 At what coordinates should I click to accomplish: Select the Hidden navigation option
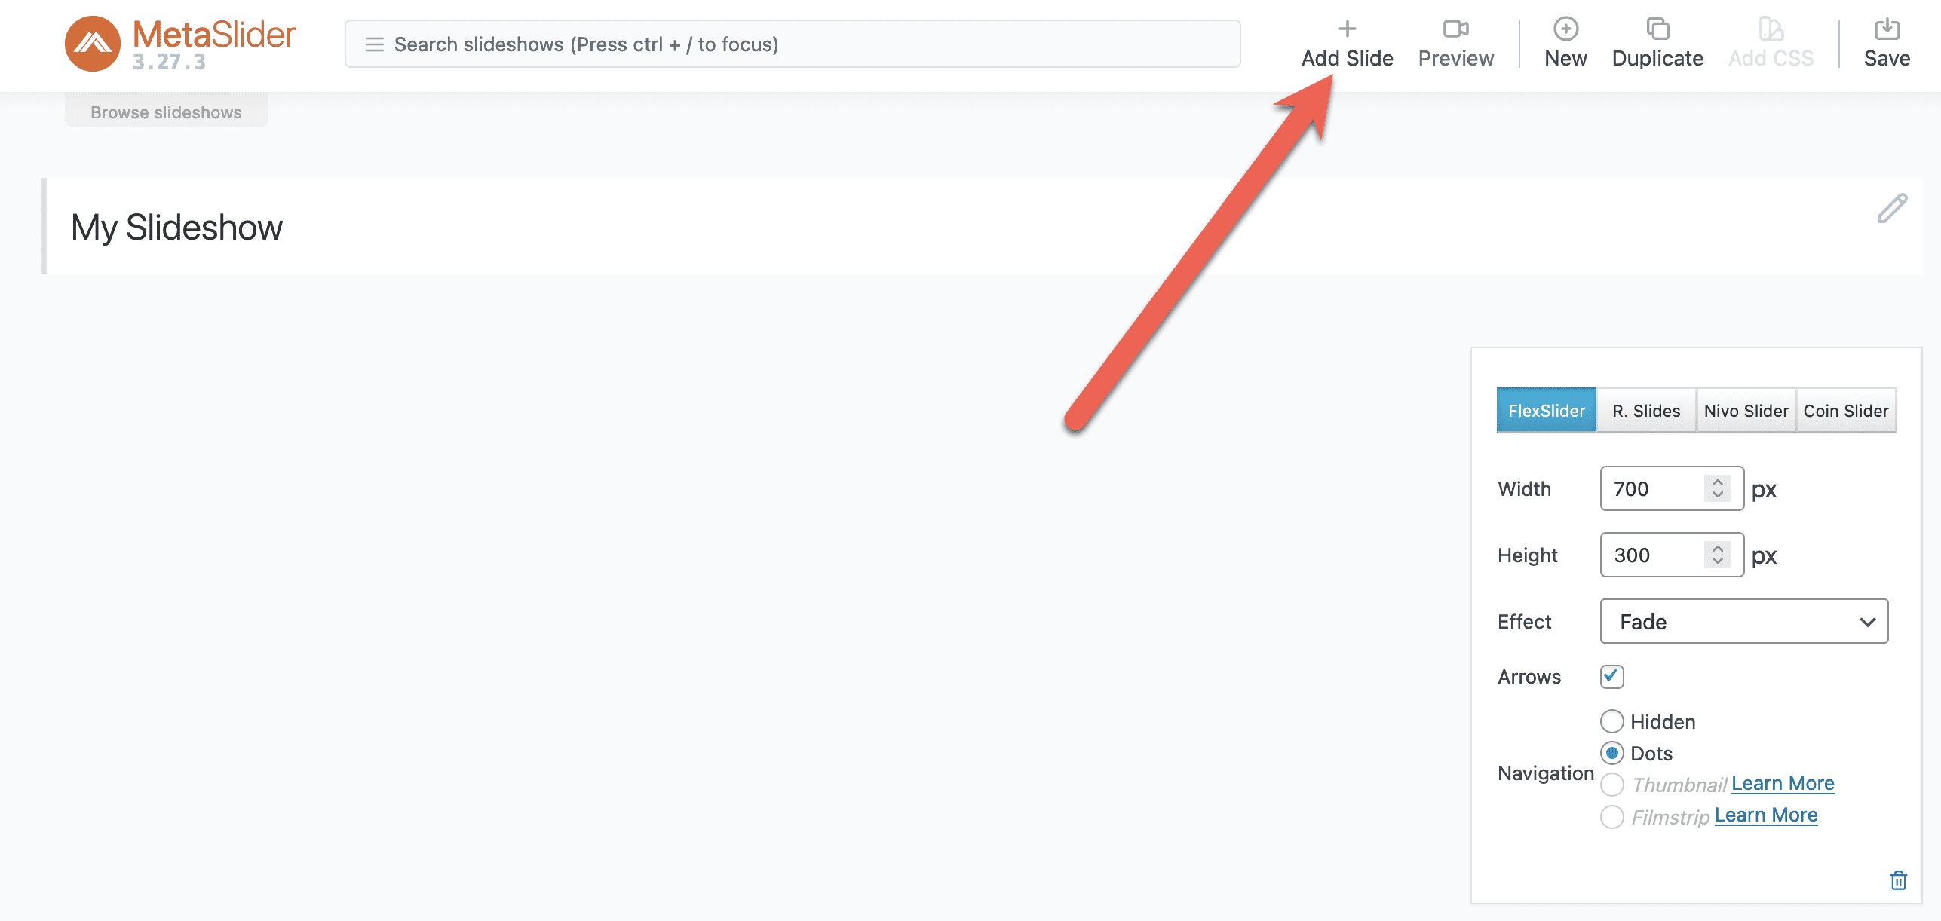point(1611,721)
